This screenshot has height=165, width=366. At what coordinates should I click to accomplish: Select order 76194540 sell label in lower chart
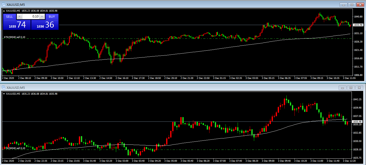tap(14, 148)
